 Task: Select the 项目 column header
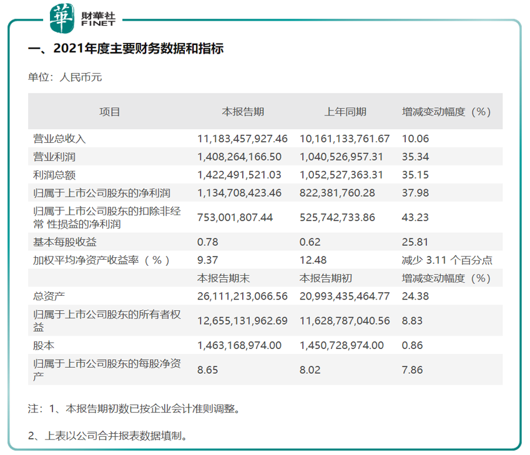pos(109,112)
